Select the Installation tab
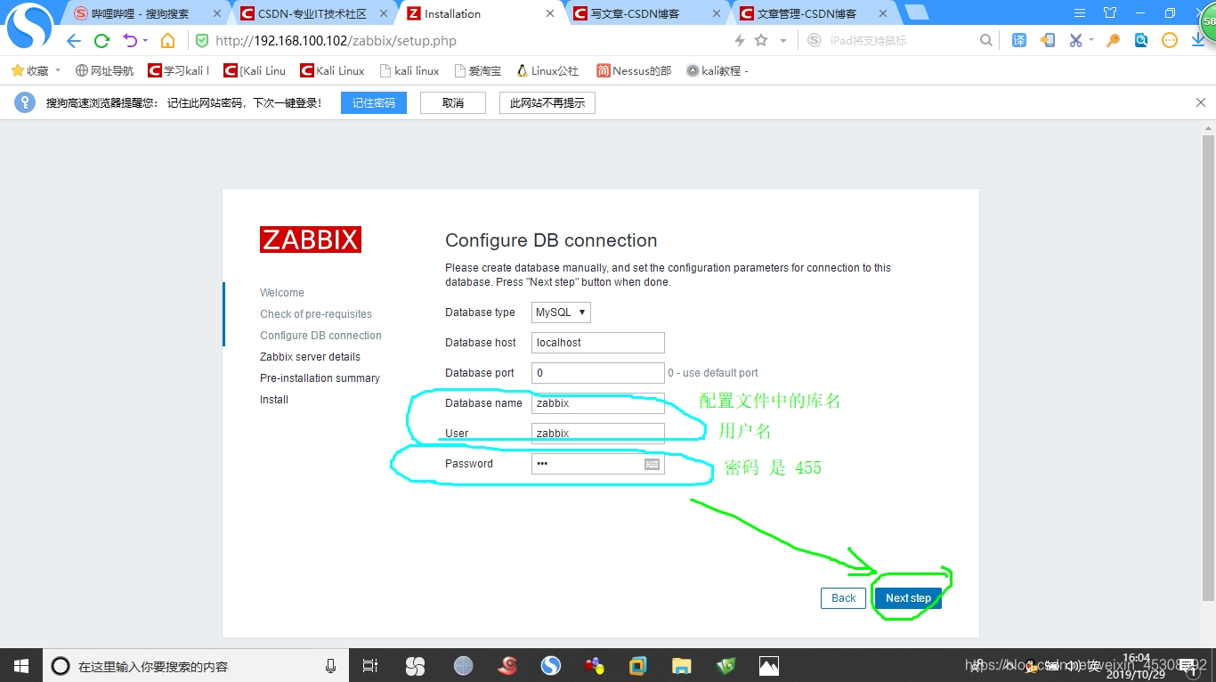 coord(480,13)
